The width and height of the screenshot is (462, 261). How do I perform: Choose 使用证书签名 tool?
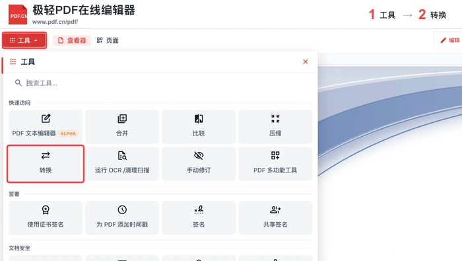46,217
